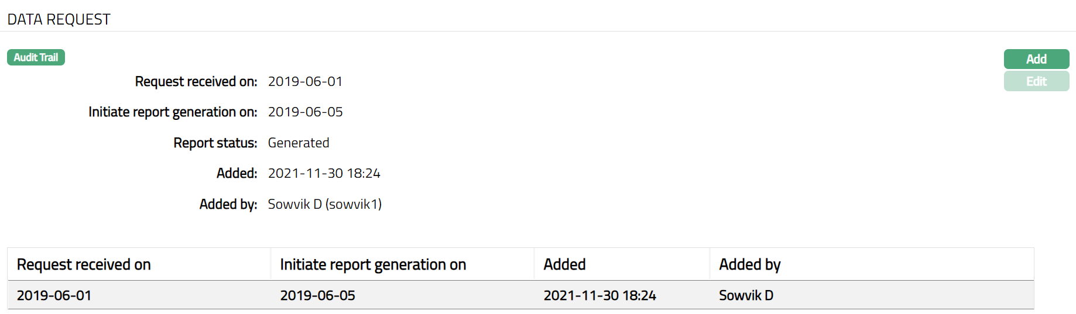Open the Audit Trail button
The width and height of the screenshot is (1076, 314).
click(36, 57)
